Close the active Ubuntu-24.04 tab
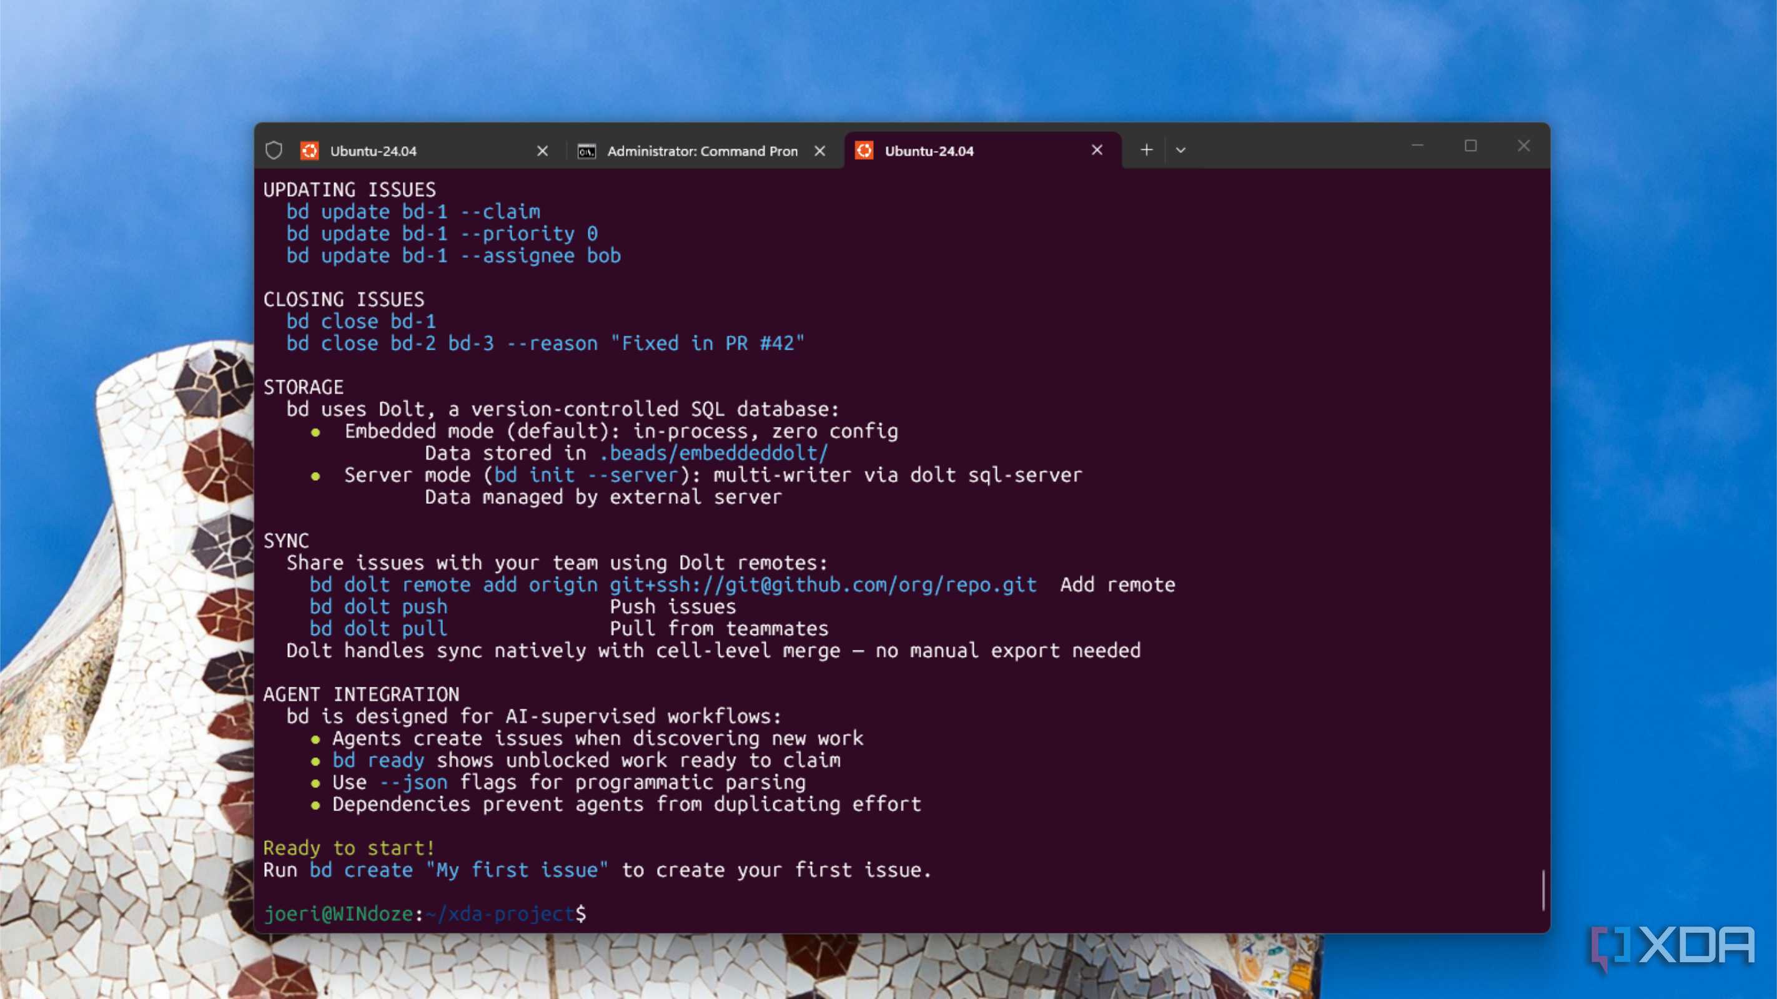Image resolution: width=1777 pixels, height=999 pixels. tap(1097, 150)
